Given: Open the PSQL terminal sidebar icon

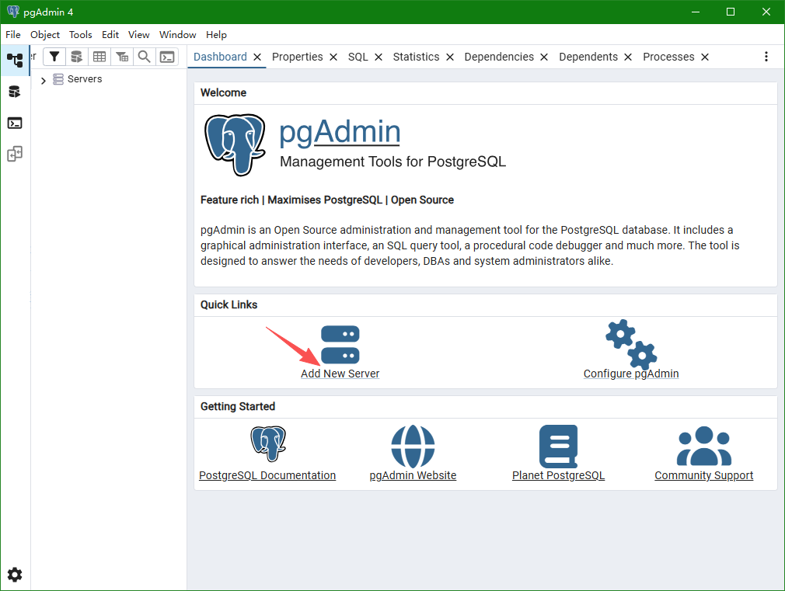Looking at the screenshot, I should coord(15,123).
